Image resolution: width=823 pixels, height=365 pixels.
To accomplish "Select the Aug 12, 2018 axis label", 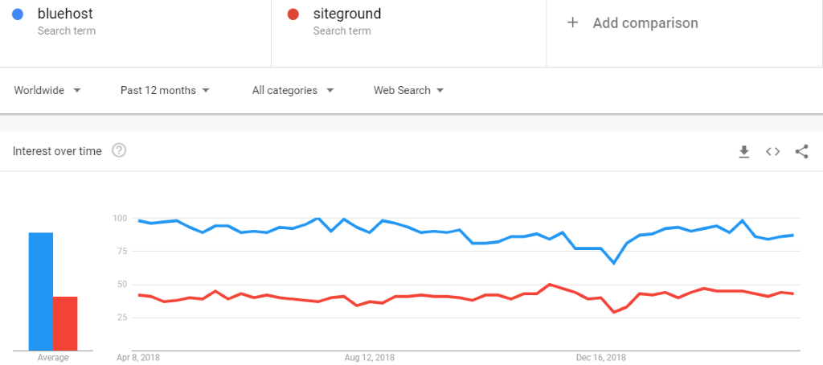I will [370, 359].
